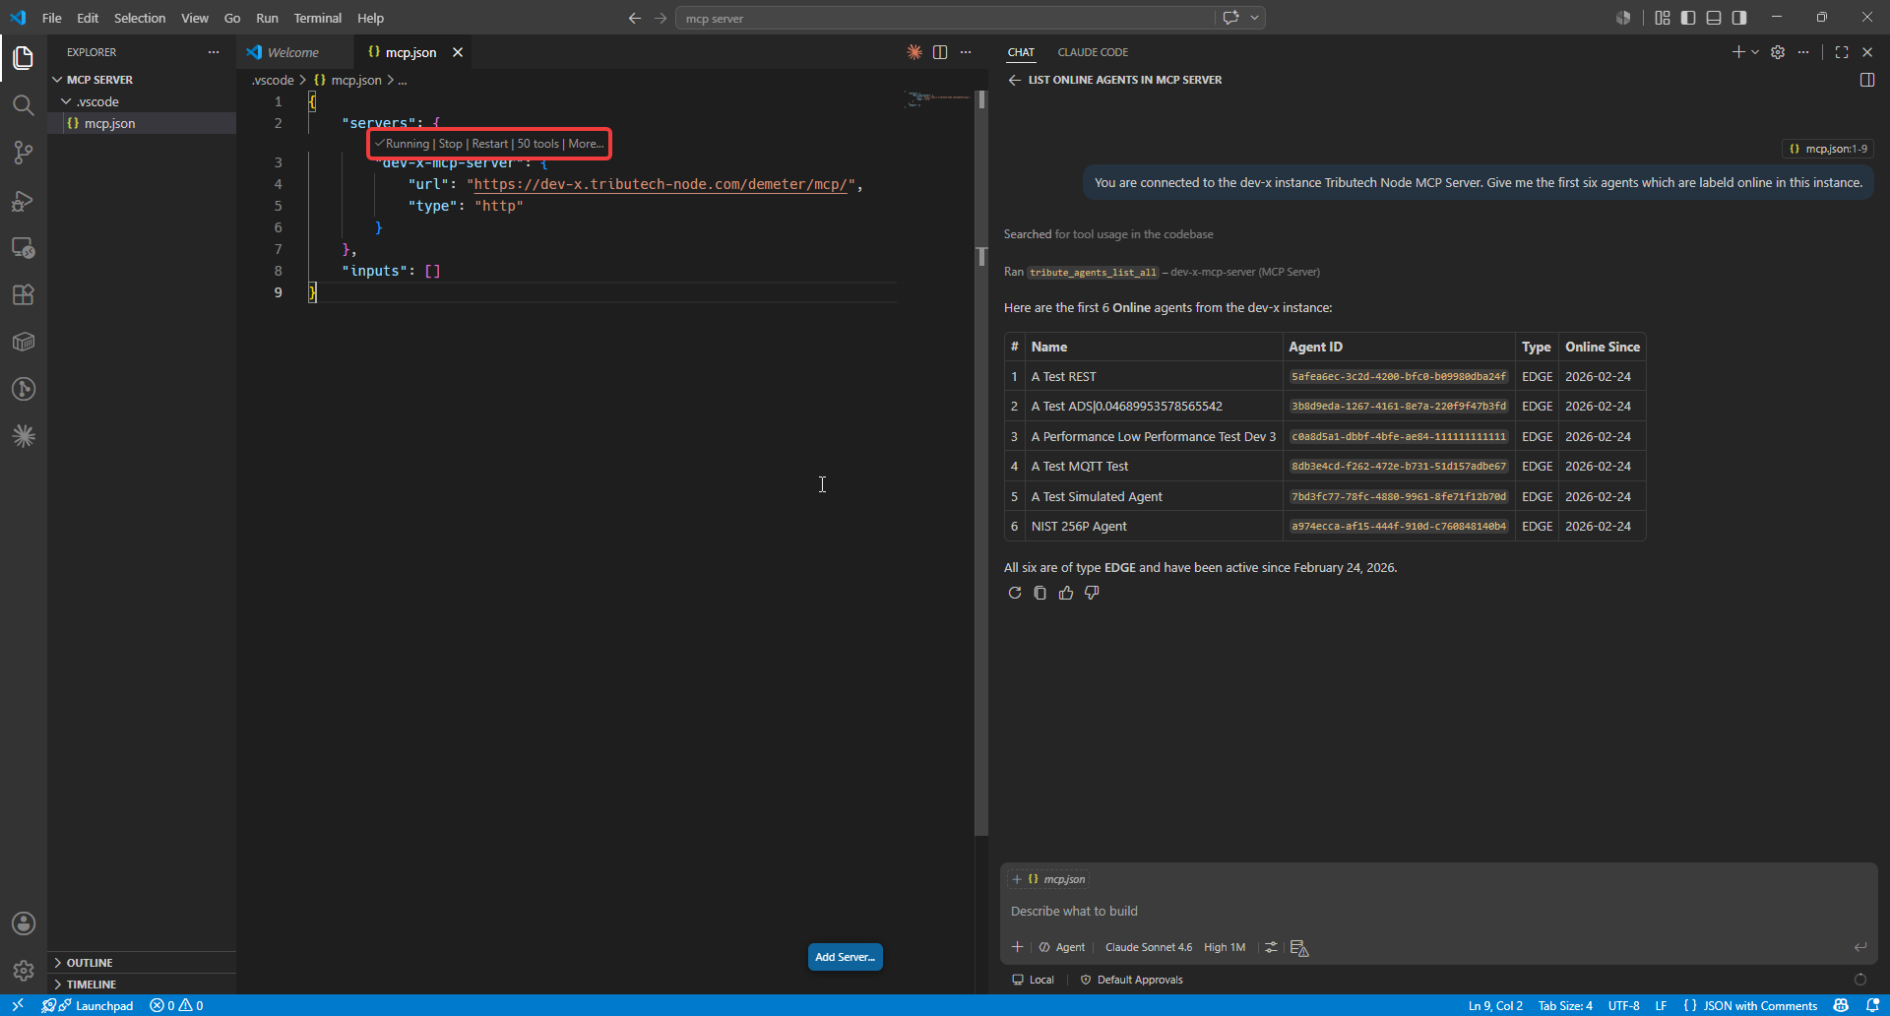Open Configure Tools icon in chat input
This screenshot has width=1890, height=1016.
pos(1271,947)
